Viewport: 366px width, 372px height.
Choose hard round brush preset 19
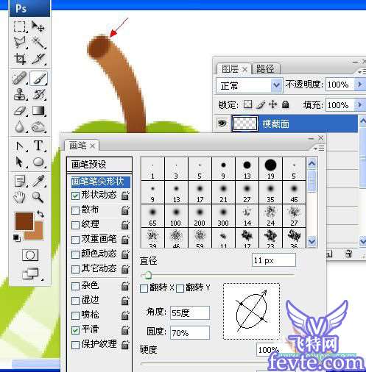coord(270,169)
